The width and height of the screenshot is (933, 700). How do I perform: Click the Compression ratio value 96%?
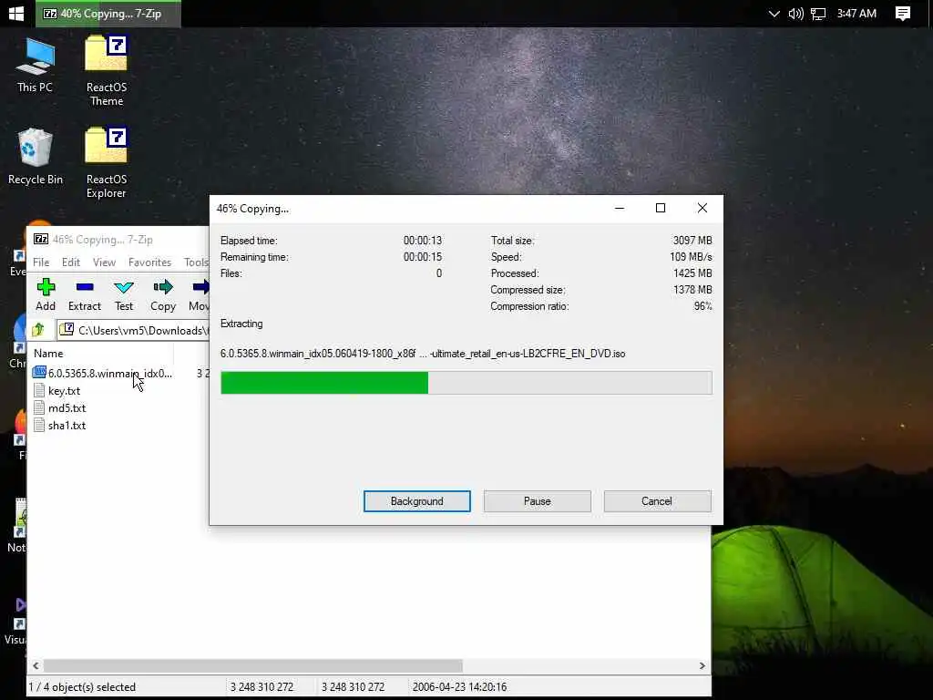coord(702,306)
